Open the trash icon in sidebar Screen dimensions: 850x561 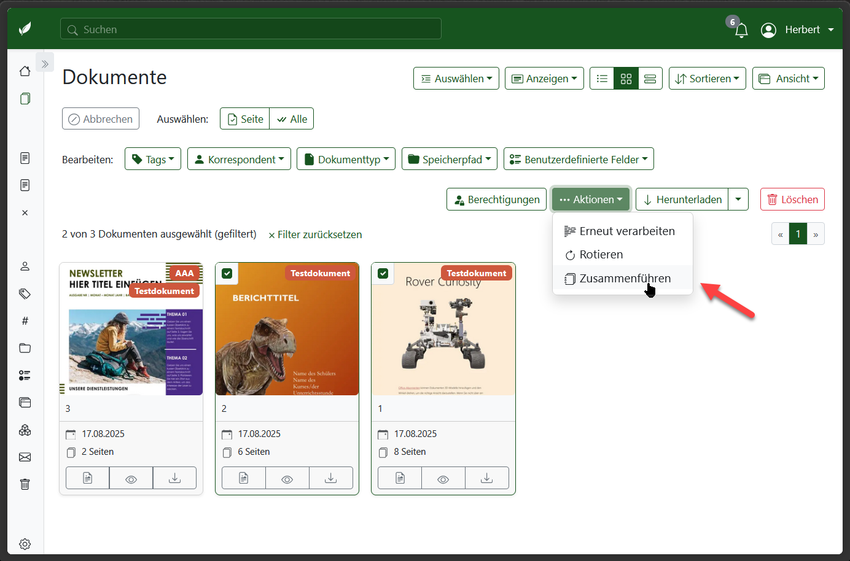click(25, 484)
